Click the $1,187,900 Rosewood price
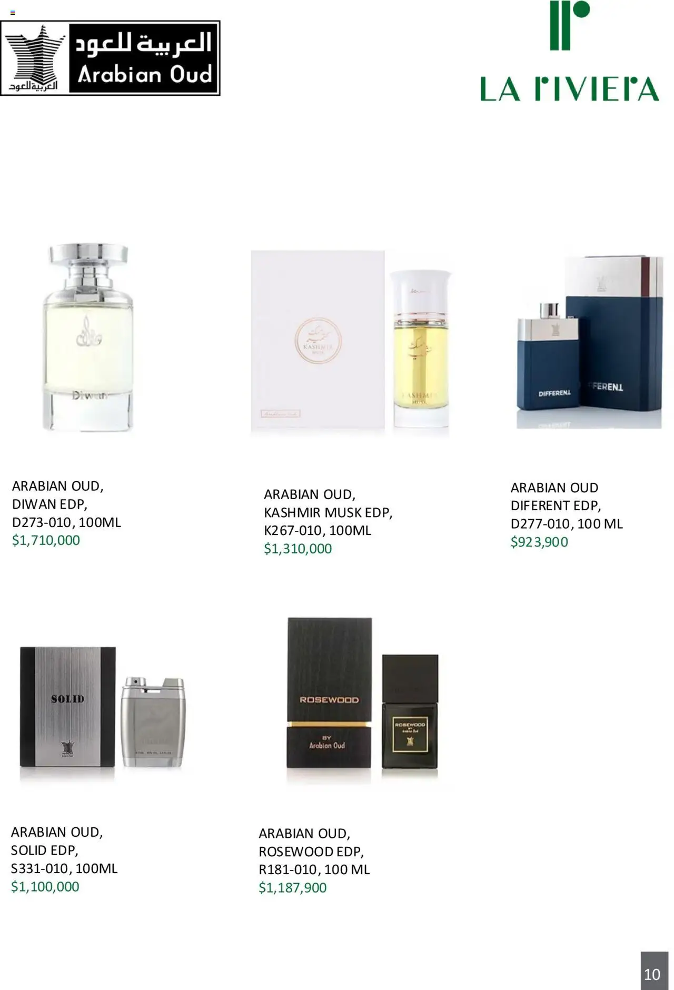Viewport: 674px width, 990px height. 292,888
